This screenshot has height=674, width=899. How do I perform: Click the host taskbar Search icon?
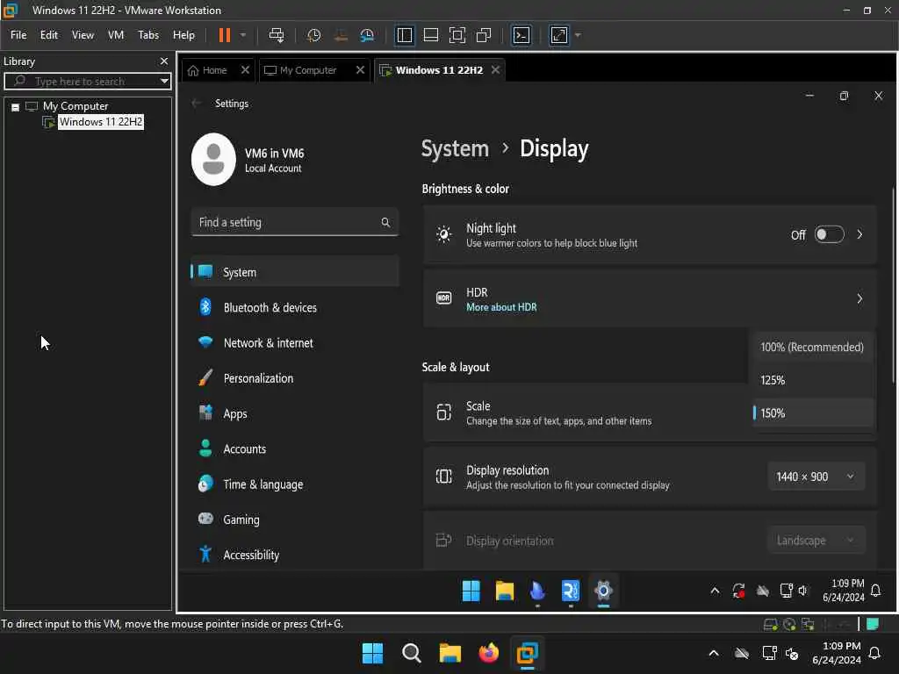411,653
